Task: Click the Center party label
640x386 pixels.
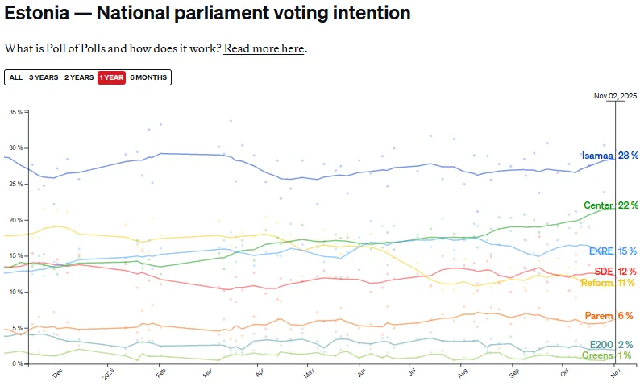Action: click(x=598, y=205)
